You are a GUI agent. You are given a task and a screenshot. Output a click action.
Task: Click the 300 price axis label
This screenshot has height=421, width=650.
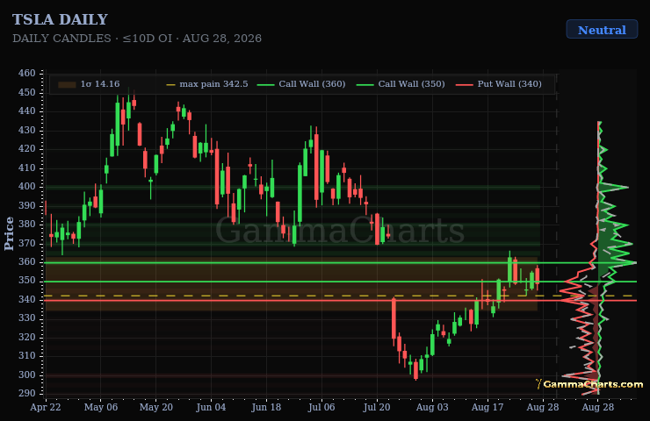point(27,375)
